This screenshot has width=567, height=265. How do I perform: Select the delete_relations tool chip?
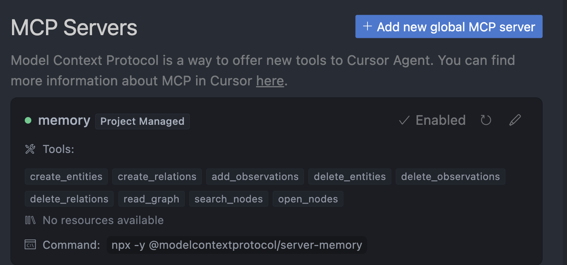(69, 199)
